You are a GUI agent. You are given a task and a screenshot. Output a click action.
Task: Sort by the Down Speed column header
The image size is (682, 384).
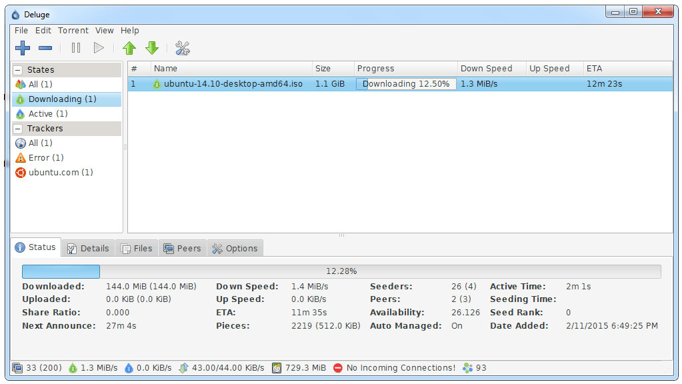click(x=492, y=69)
